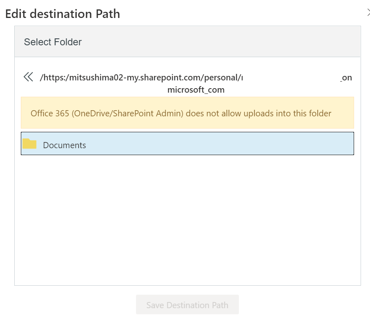Viewport: 370px width, 320px height.
Task: Close the Edit destination Path dialog
Action: (x=368, y=13)
